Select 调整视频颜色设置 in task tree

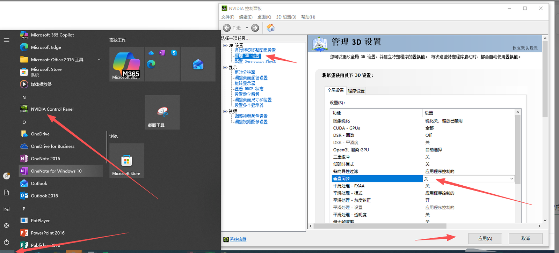pos(251,116)
